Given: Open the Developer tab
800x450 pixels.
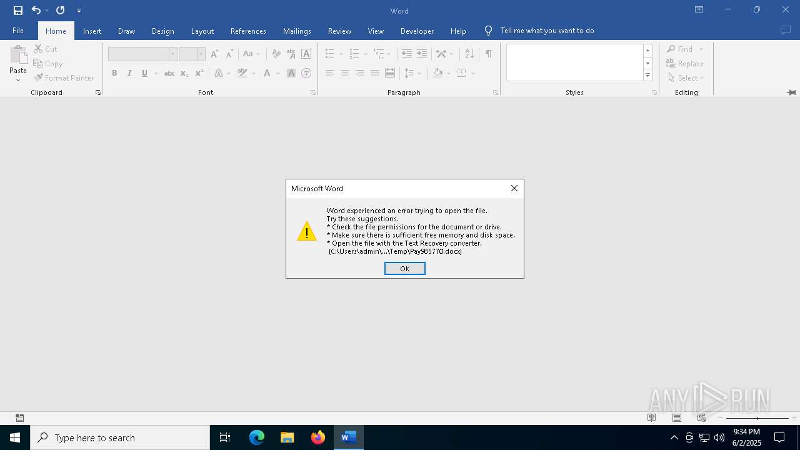Looking at the screenshot, I should tap(417, 31).
